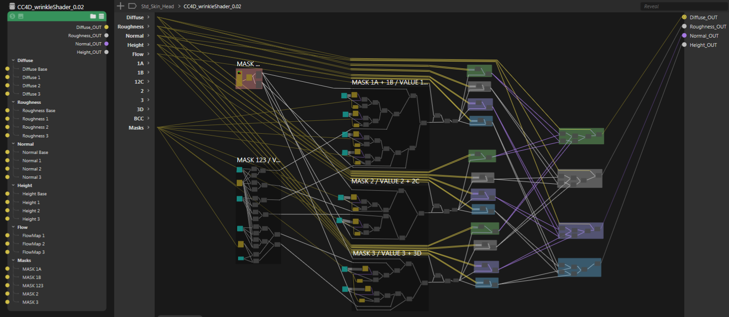Image resolution: width=729 pixels, height=317 pixels.
Task: Click the yellow input port for MASK 3
Action: click(7, 302)
